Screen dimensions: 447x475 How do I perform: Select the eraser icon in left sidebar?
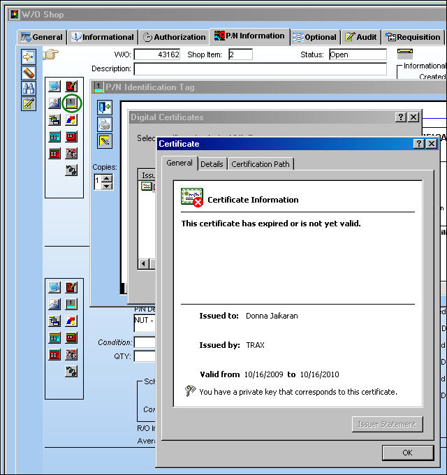29,73
